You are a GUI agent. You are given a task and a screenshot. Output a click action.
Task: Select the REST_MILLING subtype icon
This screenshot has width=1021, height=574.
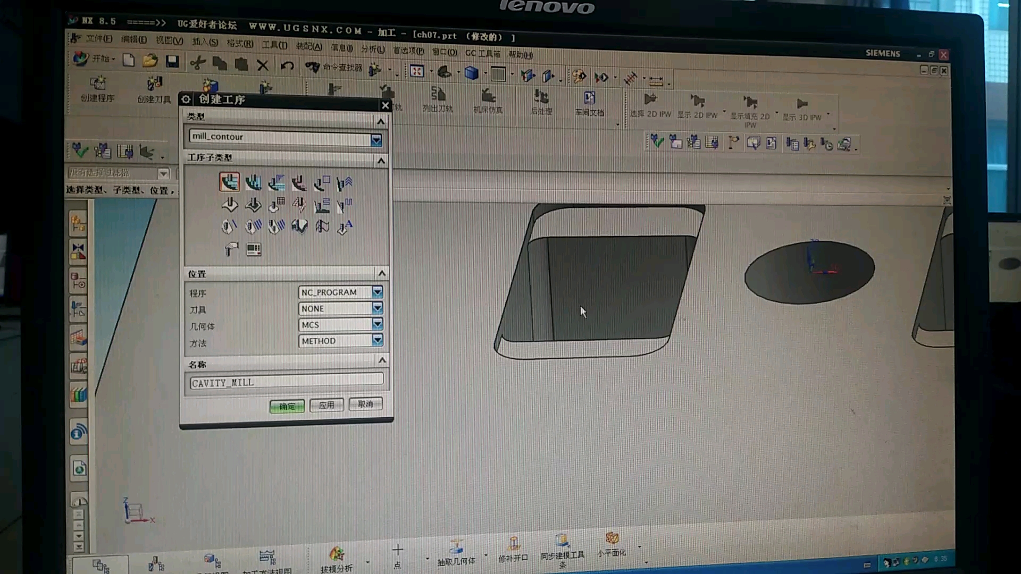pos(299,184)
